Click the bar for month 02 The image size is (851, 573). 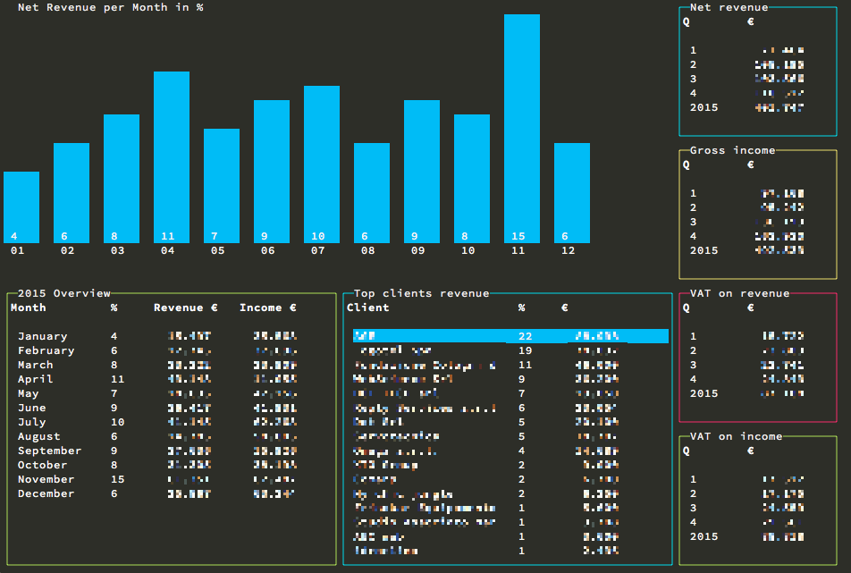[72, 193]
